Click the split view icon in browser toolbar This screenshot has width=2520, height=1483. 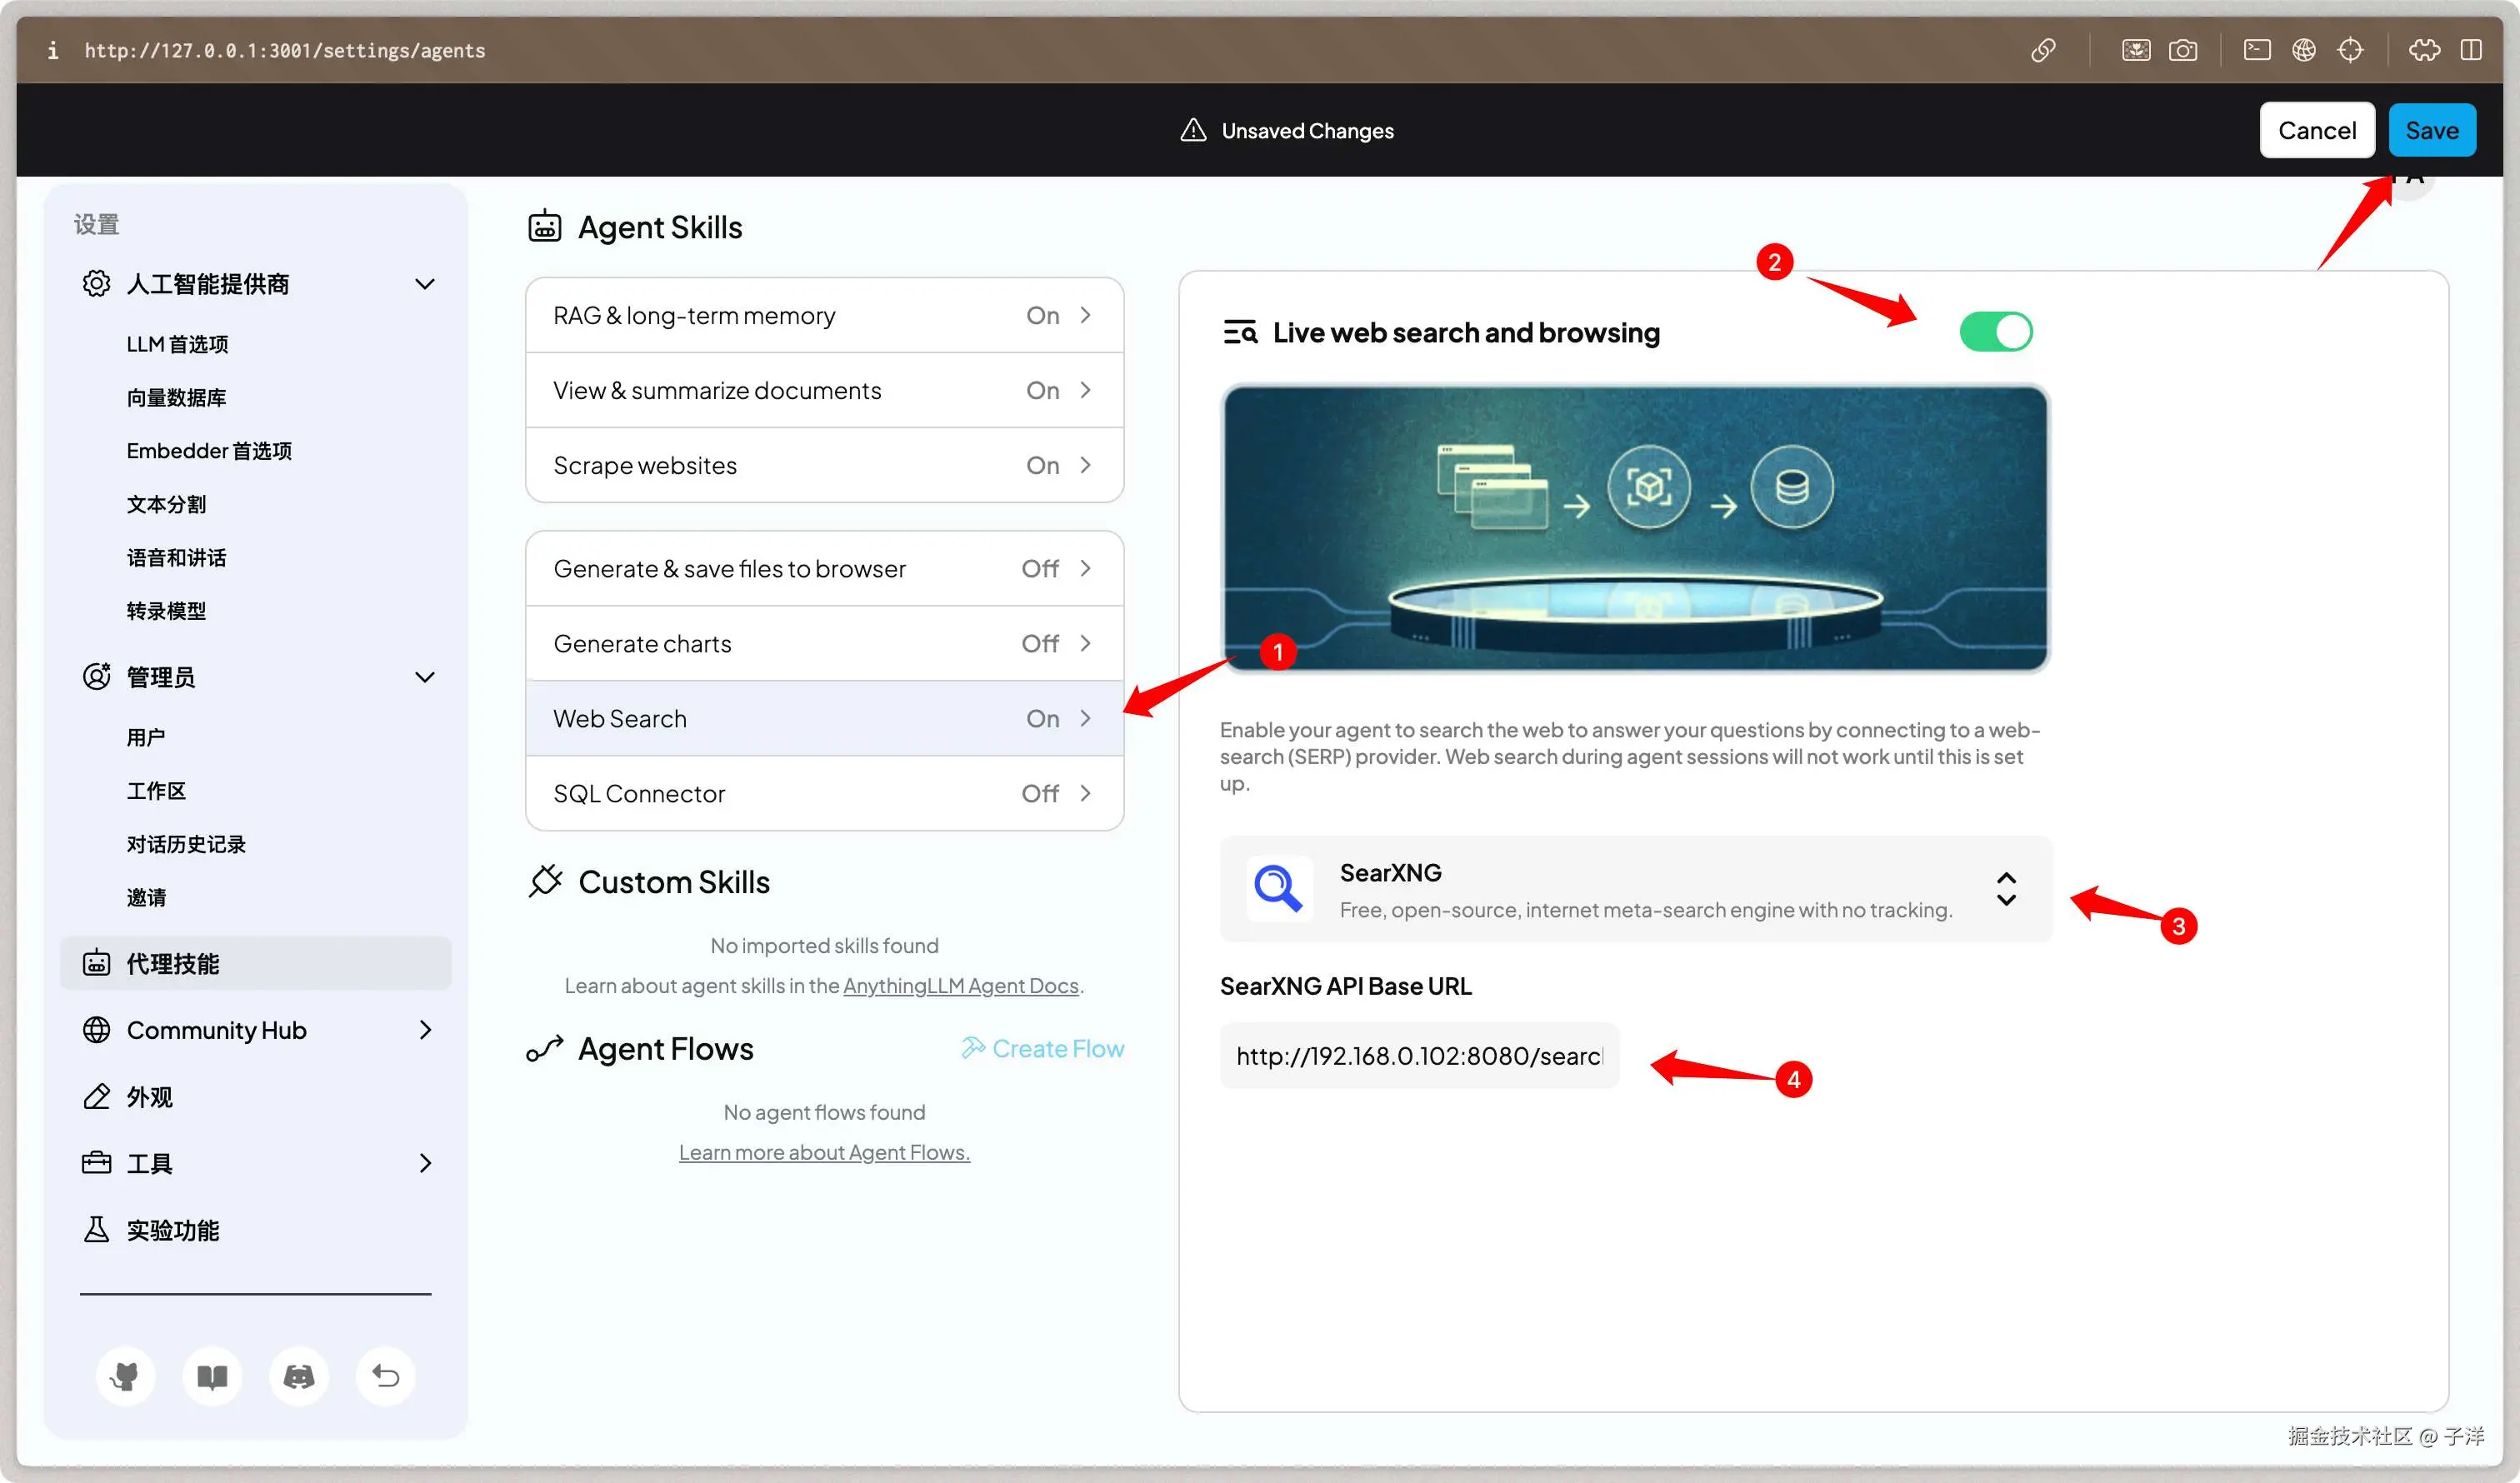click(2471, 50)
